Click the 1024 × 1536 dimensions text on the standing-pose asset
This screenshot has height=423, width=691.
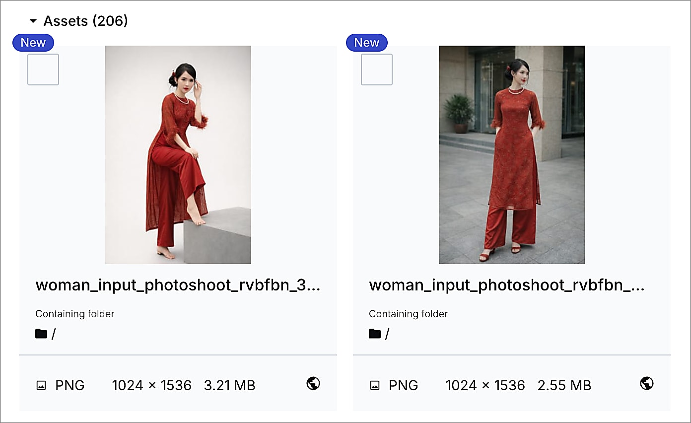(485, 385)
